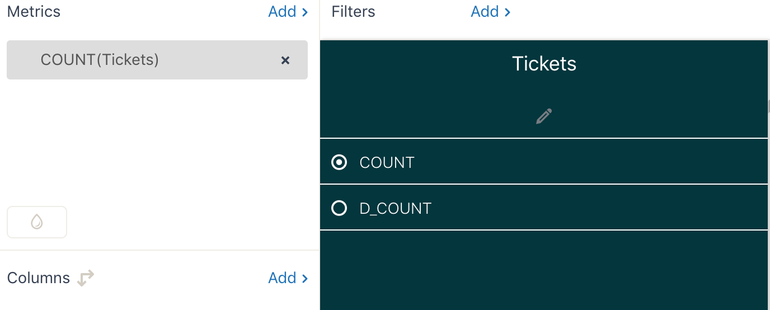
Task: Select the D_COUNT radio button
Action: 339,208
